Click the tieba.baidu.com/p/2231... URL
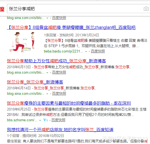 click(63, 51)
